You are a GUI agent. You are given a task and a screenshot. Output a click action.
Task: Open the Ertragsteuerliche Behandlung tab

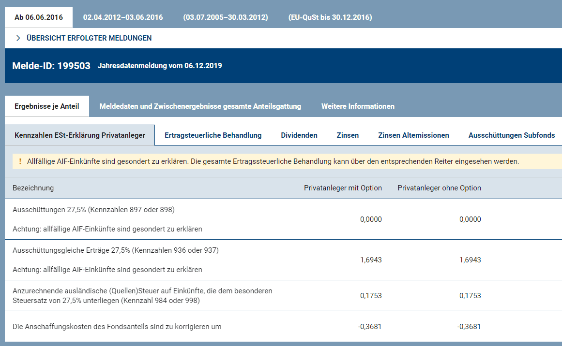(213, 135)
